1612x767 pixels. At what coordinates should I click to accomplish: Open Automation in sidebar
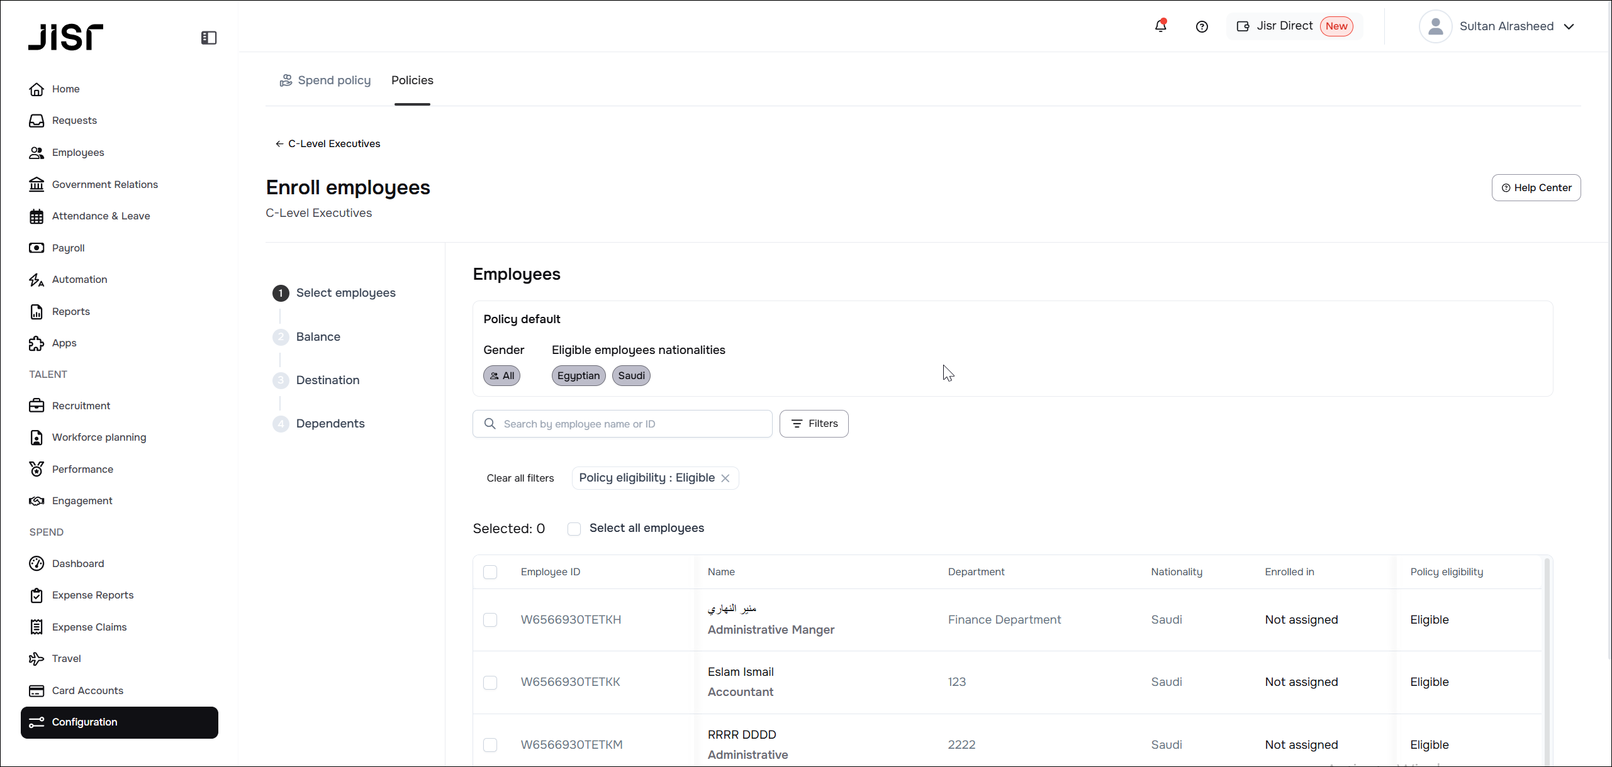(x=79, y=279)
